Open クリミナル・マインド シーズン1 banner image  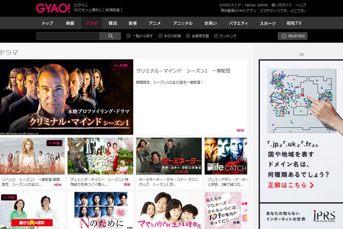point(66,97)
